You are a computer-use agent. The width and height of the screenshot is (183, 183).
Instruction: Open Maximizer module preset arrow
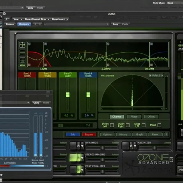pyautogui.click(x=135, y=146)
